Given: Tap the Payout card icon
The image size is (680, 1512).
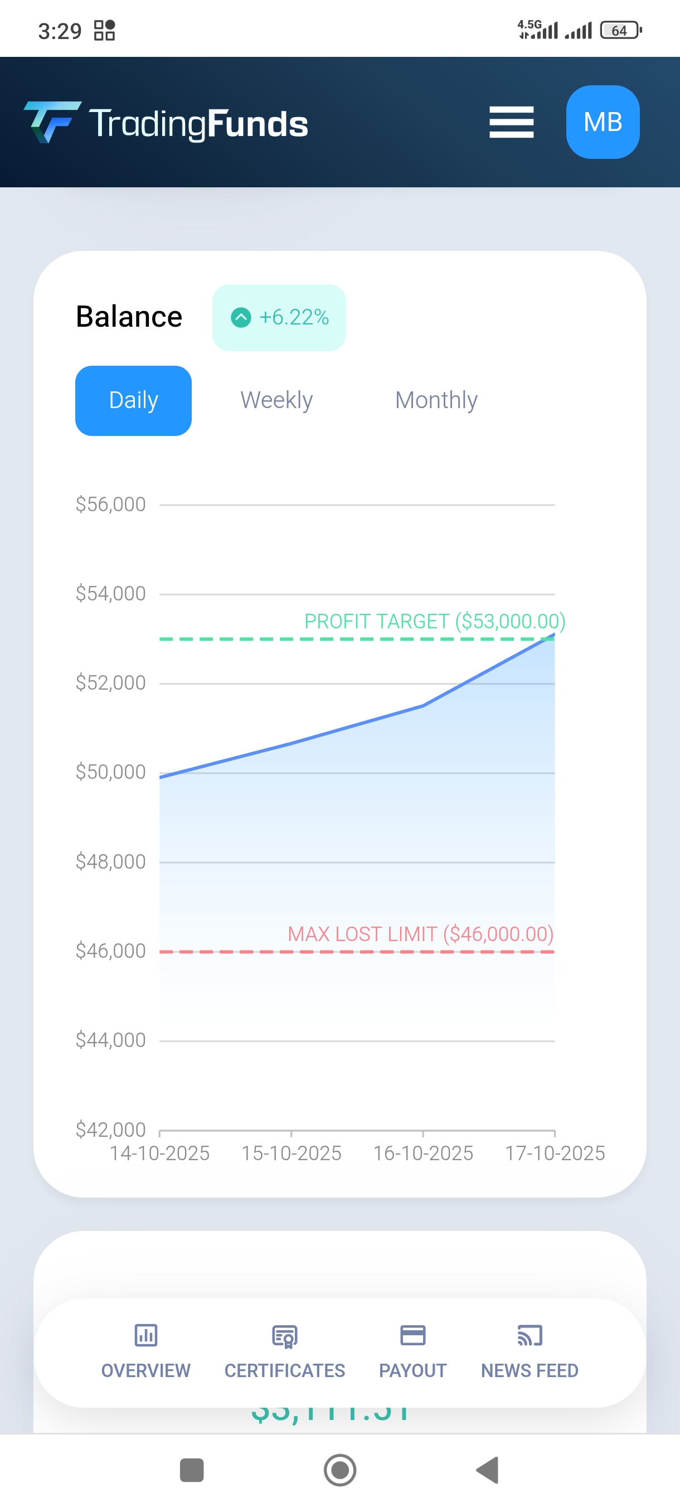Looking at the screenshot, I should pyautogui.click(x=412, y=1335).
